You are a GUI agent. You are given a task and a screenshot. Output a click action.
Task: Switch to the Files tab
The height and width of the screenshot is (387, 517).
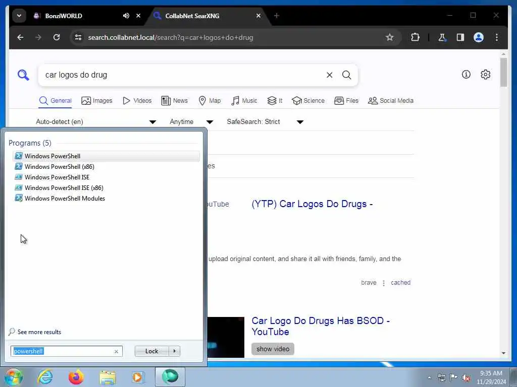coord(346,101)
